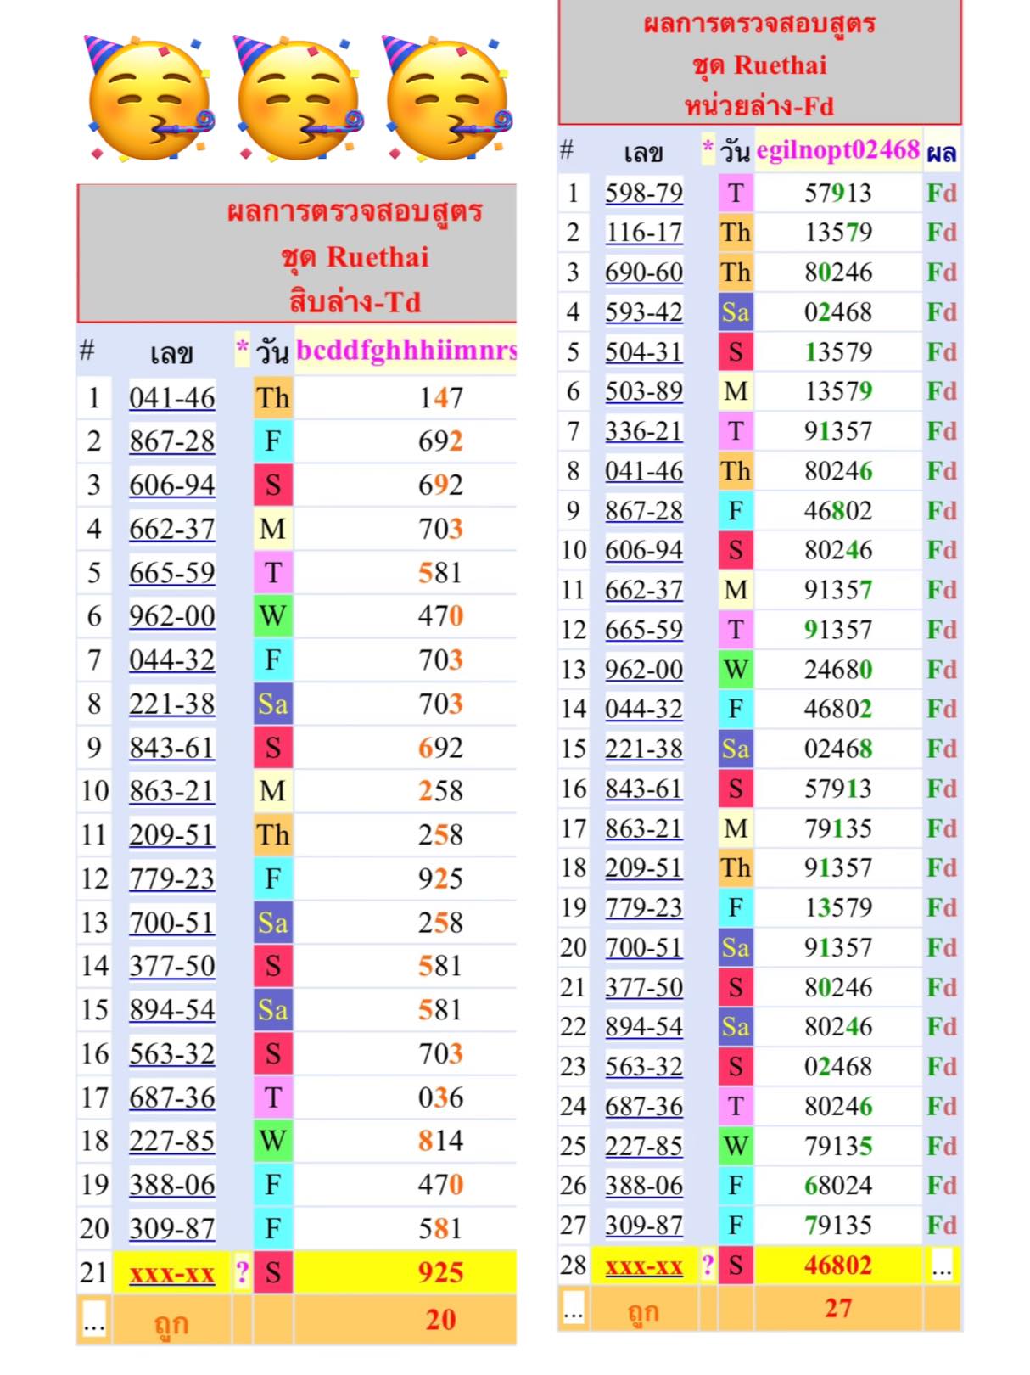Click the asterisk column header in Fd table
Screen dimensions: 1030x1375
tap(708, 151)
